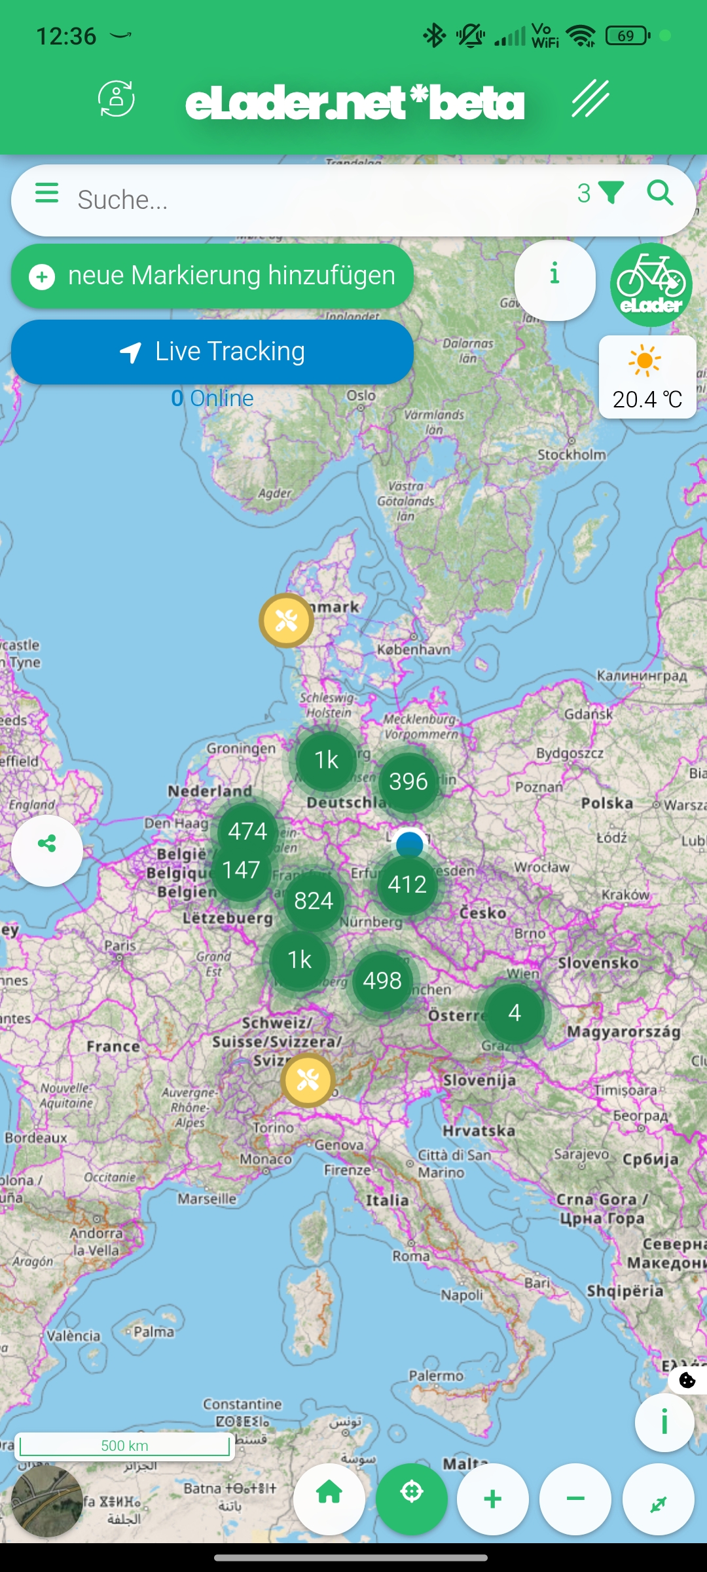Screen dimensions: 707x1572
Task: Select the repair marker near Denmark
Action: pyautogui.click(x=286, y=620)
